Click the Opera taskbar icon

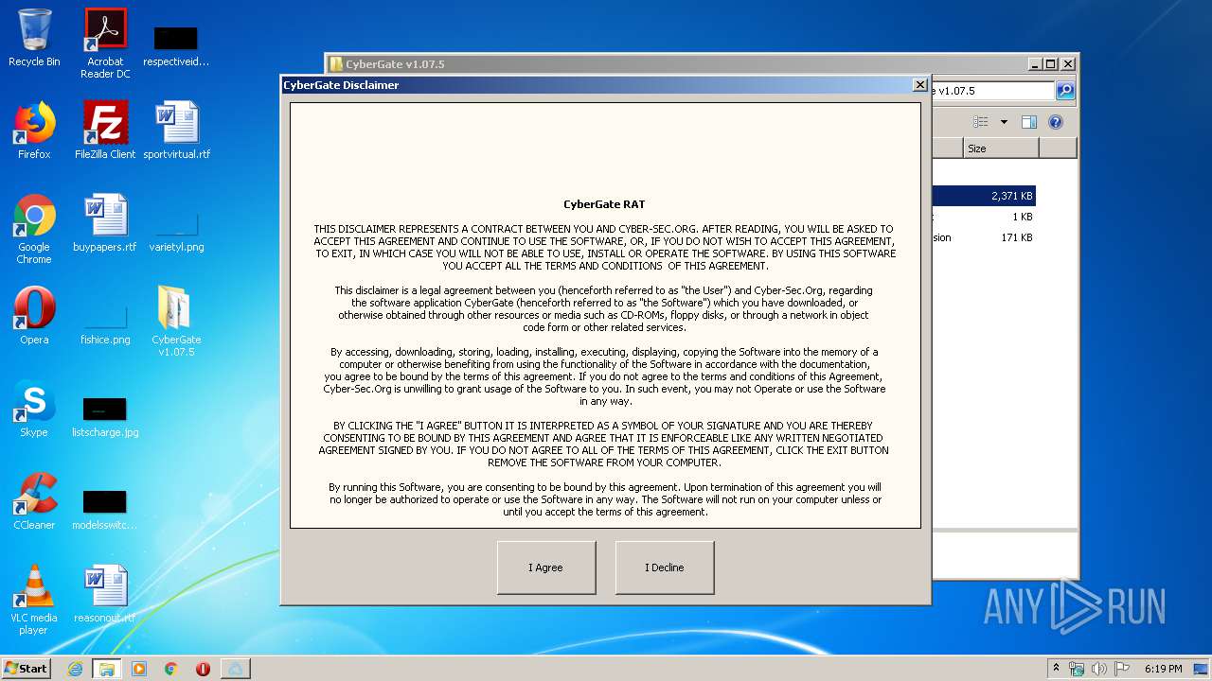(203, 669)
